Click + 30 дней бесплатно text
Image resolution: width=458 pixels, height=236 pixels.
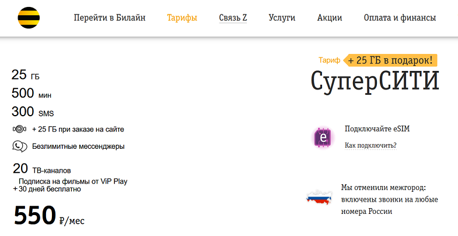pos(47,189)
